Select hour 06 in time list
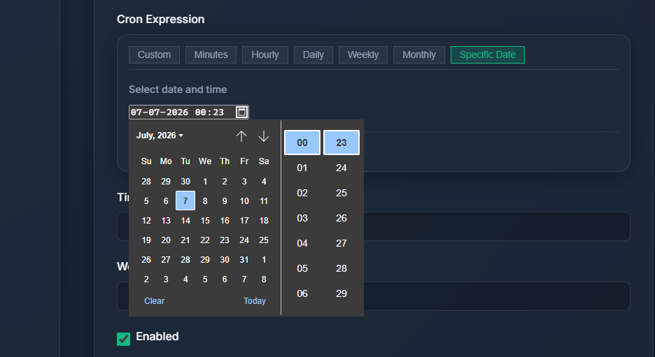 coord(302,293)
